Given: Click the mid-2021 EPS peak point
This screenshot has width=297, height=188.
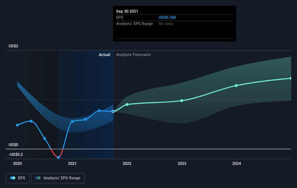Looking at the screenshot, I should (99, 111).
